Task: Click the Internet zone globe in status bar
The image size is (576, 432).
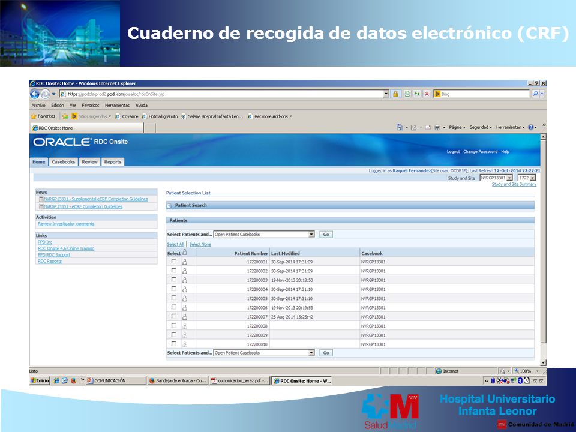Action: click(439, 371)
